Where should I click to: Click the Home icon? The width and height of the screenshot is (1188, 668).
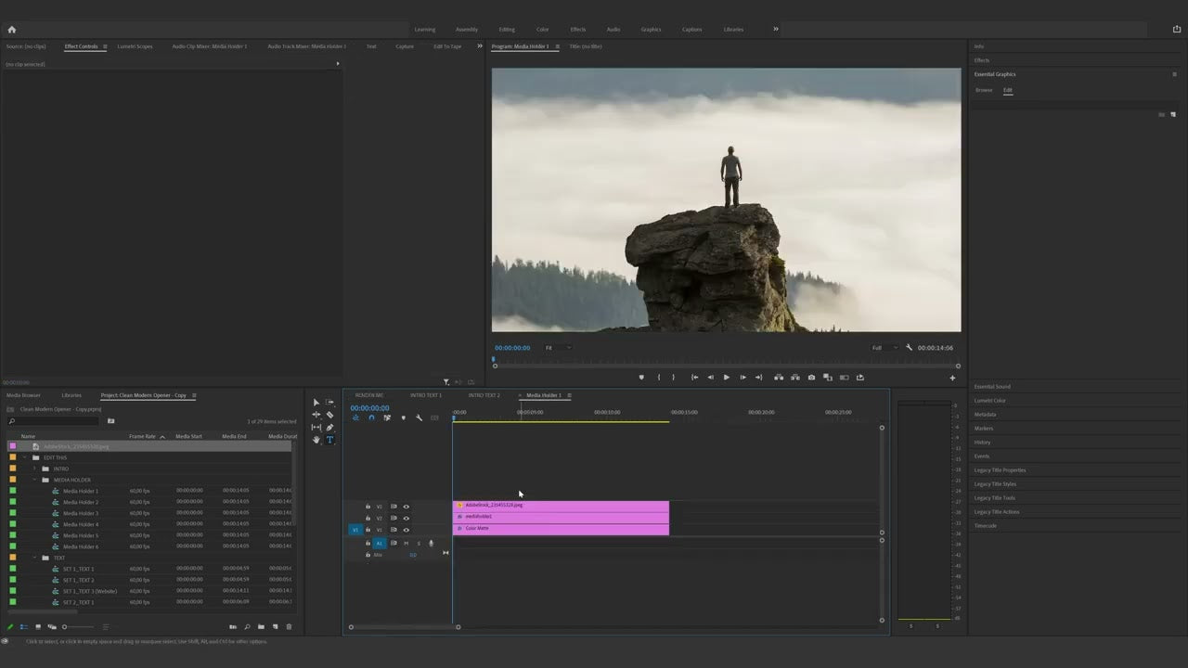point(11,29)
